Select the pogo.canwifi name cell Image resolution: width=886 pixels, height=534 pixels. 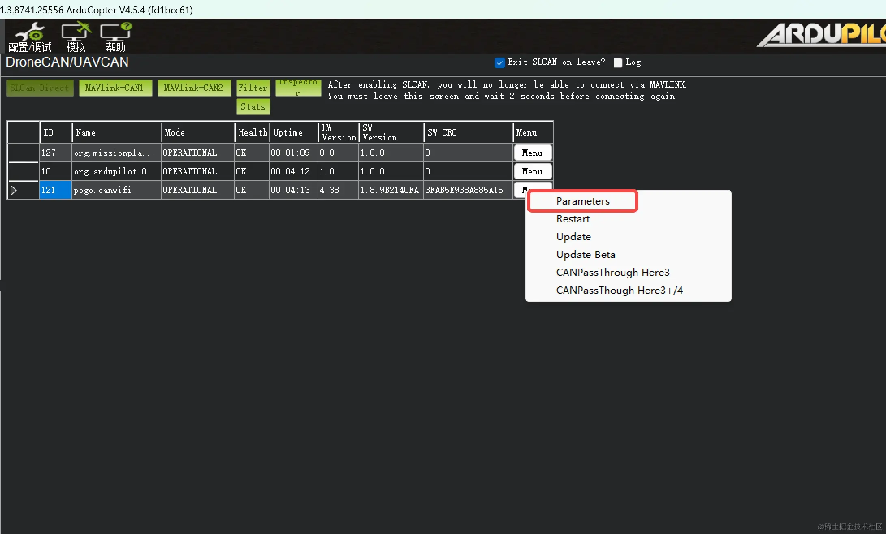click(116, 190)
